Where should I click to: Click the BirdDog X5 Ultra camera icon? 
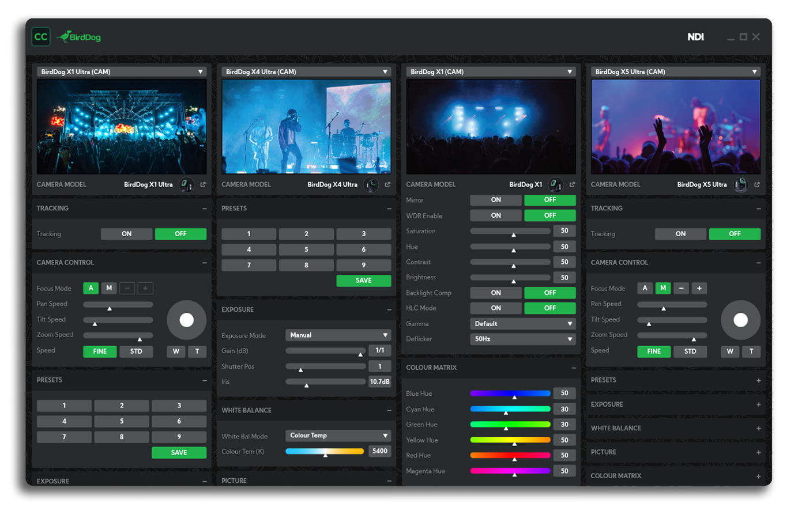pos(740,185)
